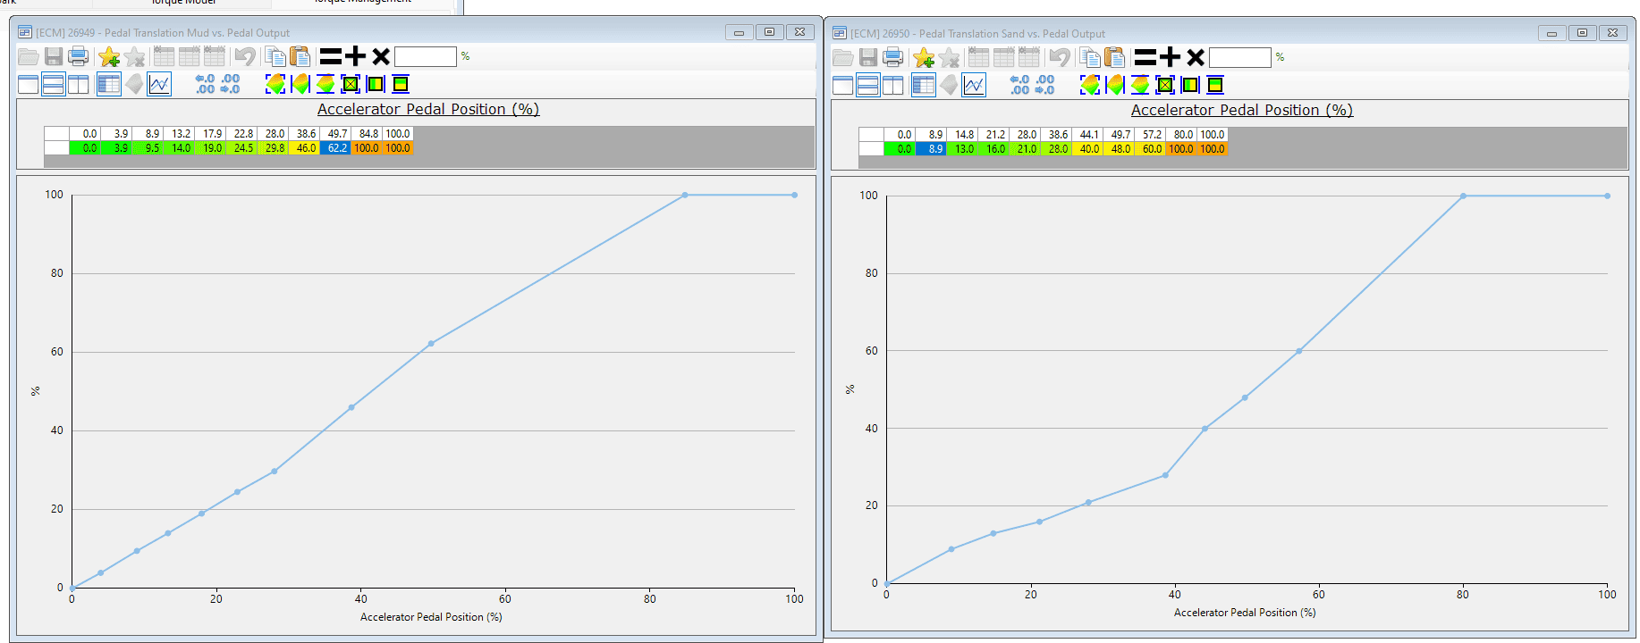1640x643 pixels.
Task: Toggle single-pane layout in Sand window
Action: [x=843, y=86]
